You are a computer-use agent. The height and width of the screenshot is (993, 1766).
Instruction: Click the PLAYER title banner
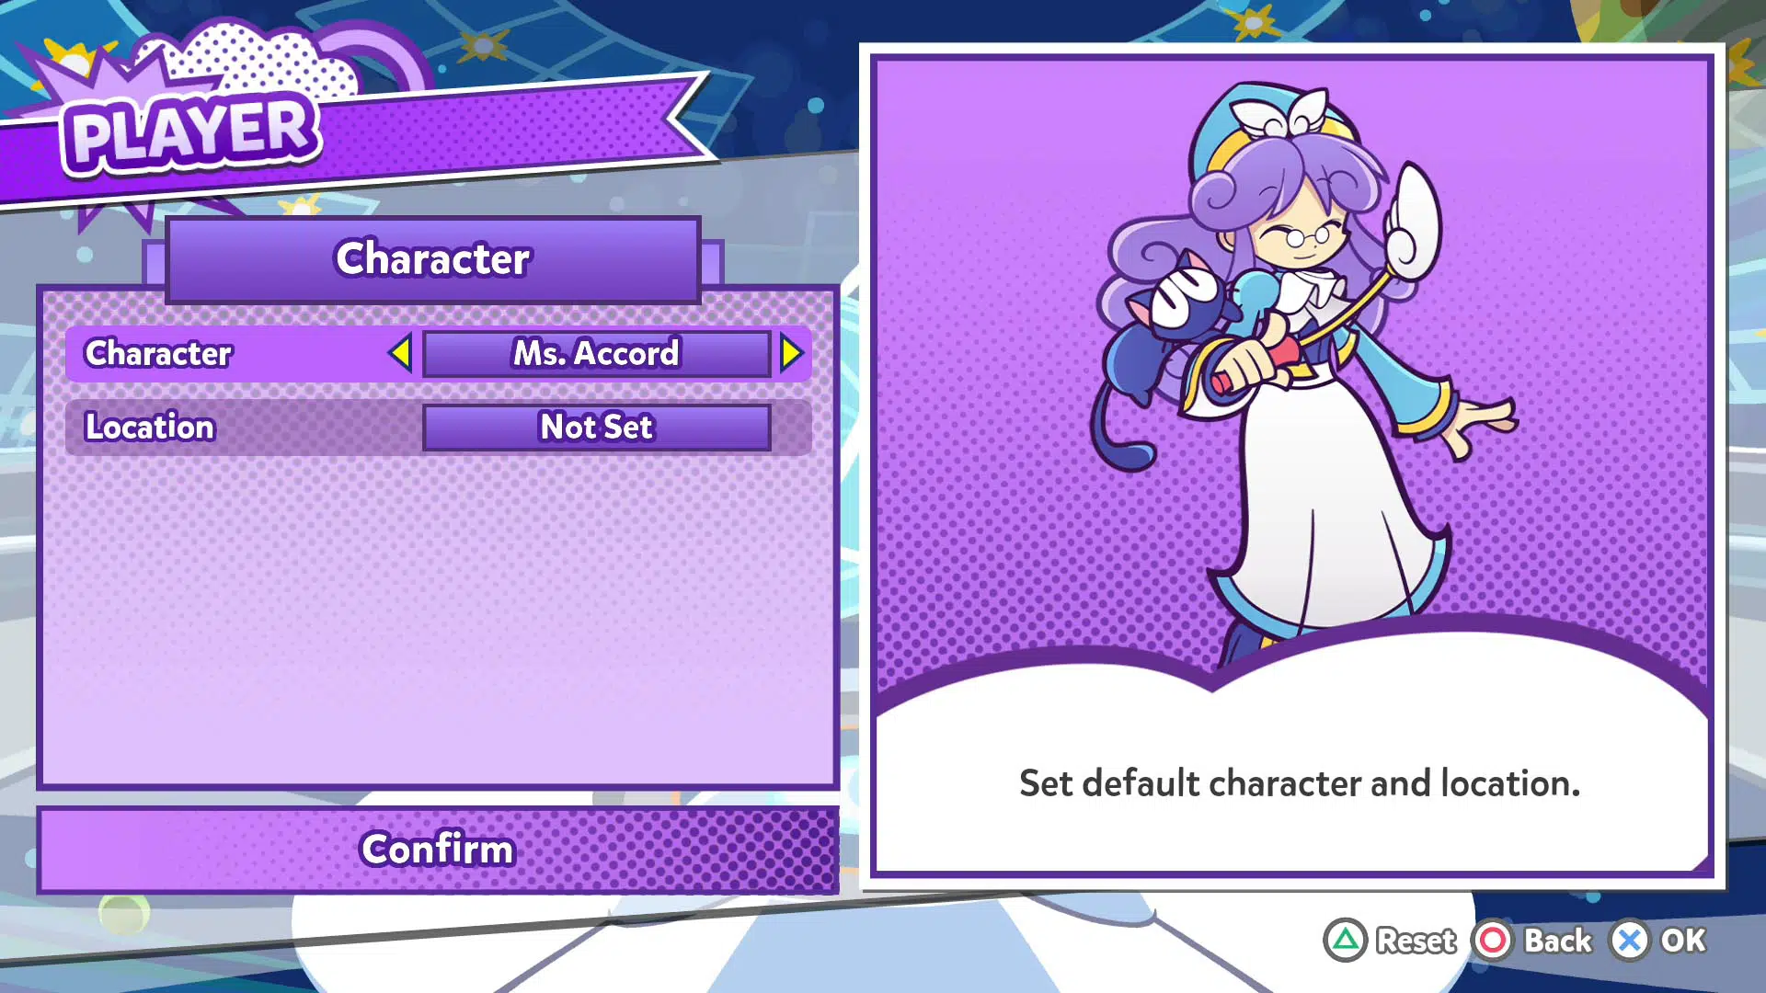tap(192, 133)
